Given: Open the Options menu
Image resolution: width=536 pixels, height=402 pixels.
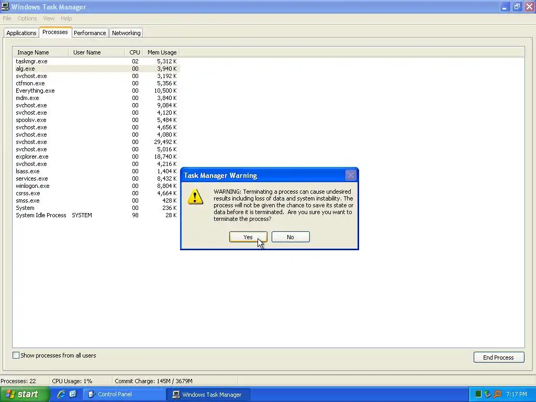Looking at the screenshot, I should click(27, 18).
